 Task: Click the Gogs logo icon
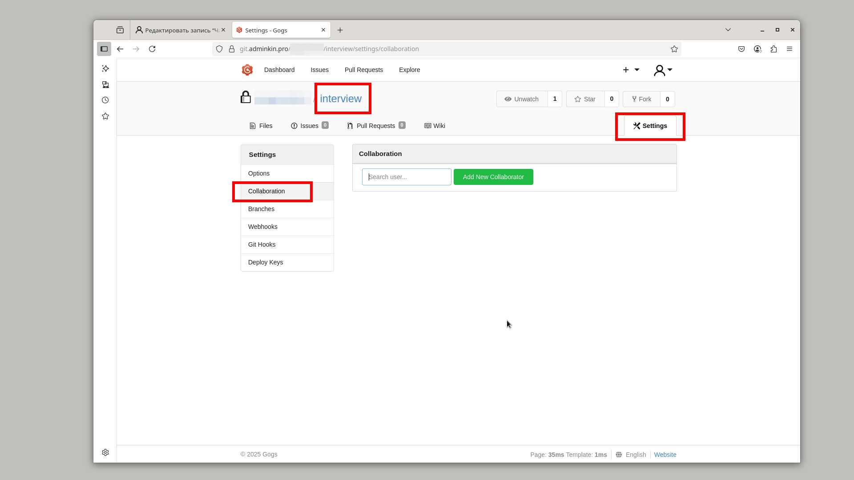pyautogui.click(x=247, y=70)
